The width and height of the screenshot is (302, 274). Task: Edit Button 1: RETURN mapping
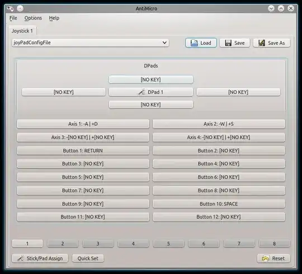[x=83, y=150]
